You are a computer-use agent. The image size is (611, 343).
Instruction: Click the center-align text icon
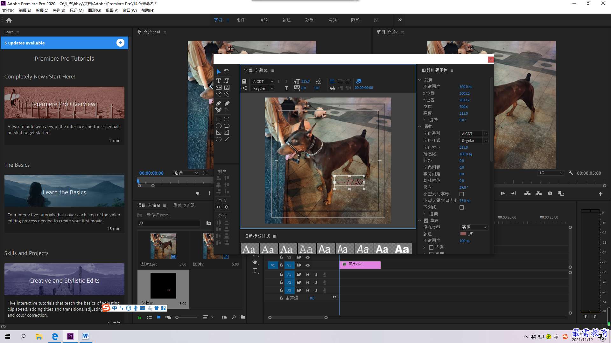click(340, 81)
